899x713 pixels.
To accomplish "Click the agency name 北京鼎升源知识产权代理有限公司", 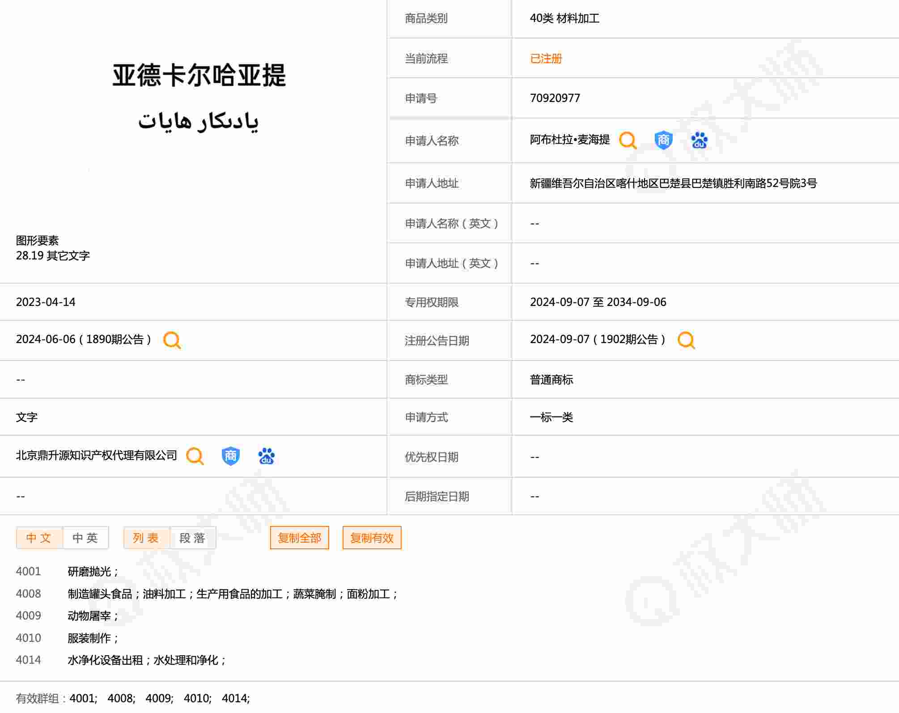I will click(97, 456).
